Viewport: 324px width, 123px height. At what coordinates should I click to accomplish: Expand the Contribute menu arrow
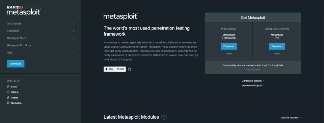coord(73,31)
